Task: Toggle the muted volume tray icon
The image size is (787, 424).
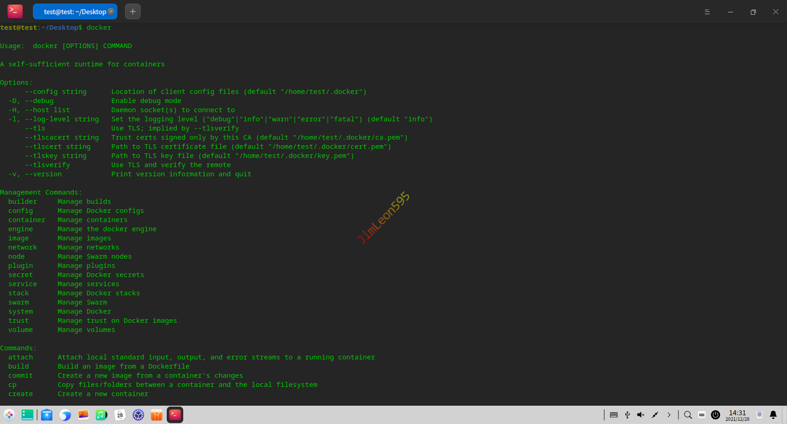Action: click(641, 415)
